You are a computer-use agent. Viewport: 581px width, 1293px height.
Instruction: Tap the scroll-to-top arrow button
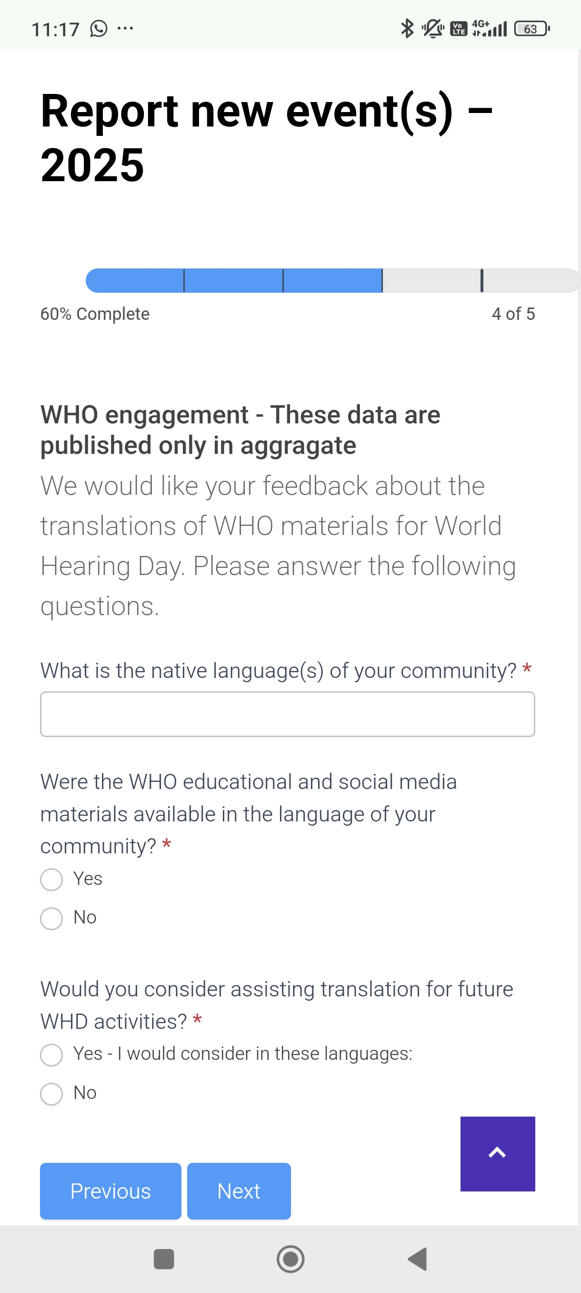point(497,1153)
